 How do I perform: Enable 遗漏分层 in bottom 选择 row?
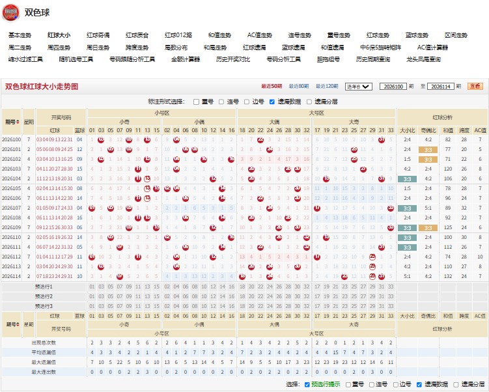[x=456, y=385]
